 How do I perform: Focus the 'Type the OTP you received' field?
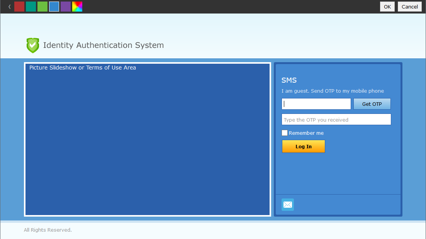pyautogui.click(x=336, y=120)
